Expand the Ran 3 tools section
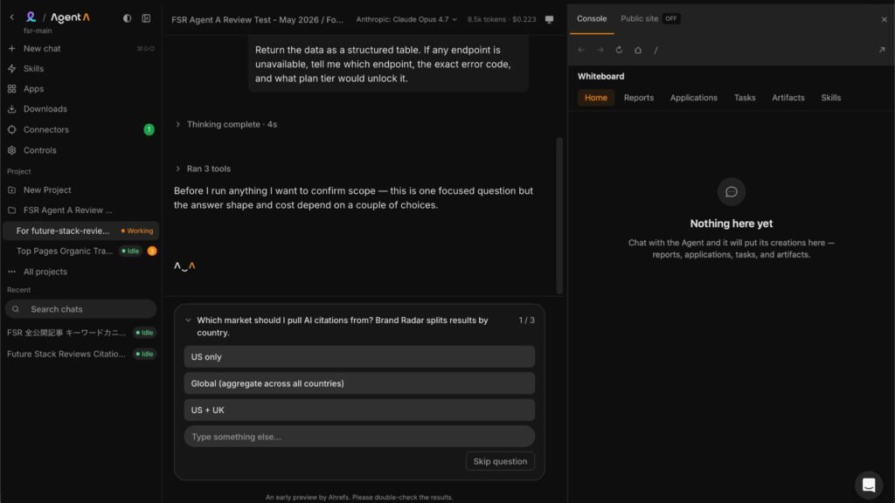The height and width of the screenshot is (503, 895). [203, 169]
